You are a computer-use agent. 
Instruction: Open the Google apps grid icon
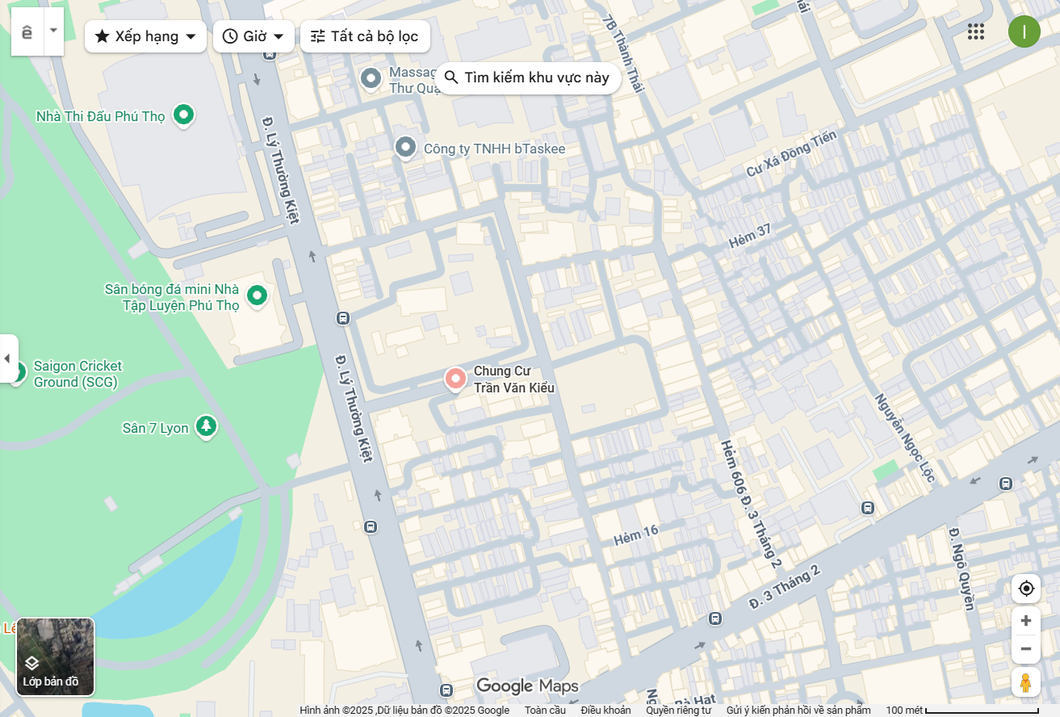(x=976, y=31)
